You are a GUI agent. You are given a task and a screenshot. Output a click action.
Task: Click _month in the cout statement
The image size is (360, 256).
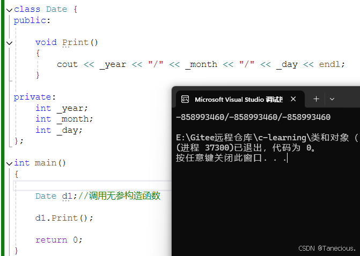click(201, 64)
